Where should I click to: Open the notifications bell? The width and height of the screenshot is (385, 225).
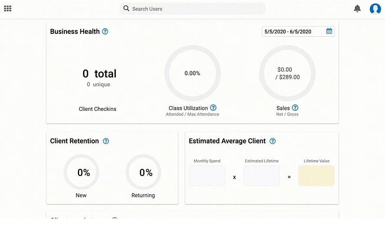pos(357,9)
